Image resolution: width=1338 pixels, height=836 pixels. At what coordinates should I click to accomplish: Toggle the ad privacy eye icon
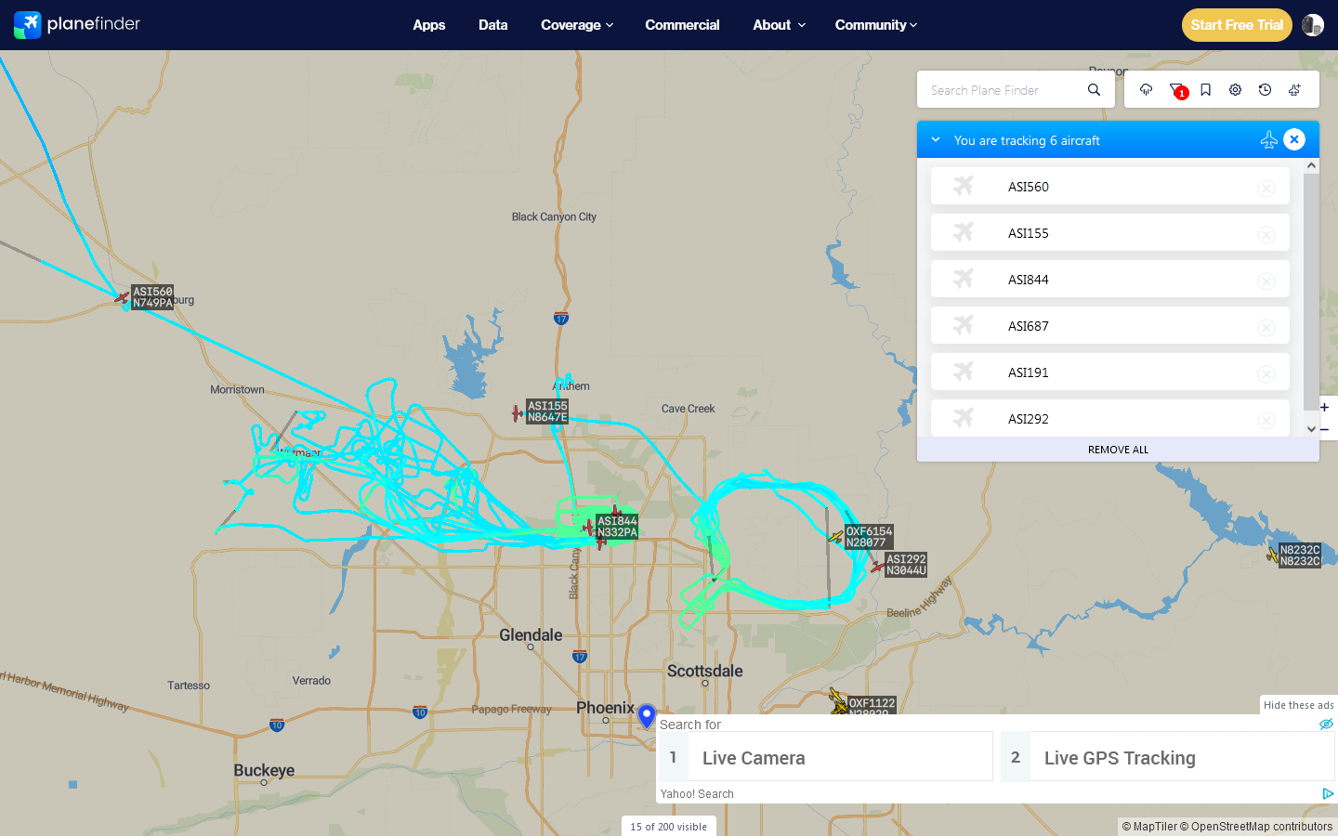pos(1326,724)
